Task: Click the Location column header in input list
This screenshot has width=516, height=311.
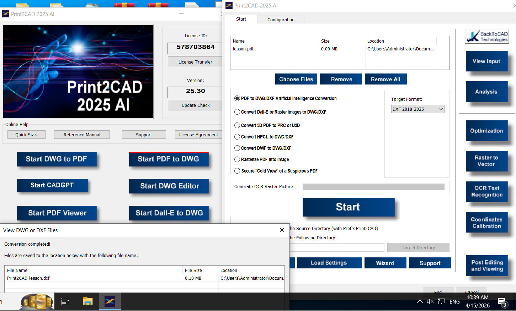Action: (x=400, y=41)
